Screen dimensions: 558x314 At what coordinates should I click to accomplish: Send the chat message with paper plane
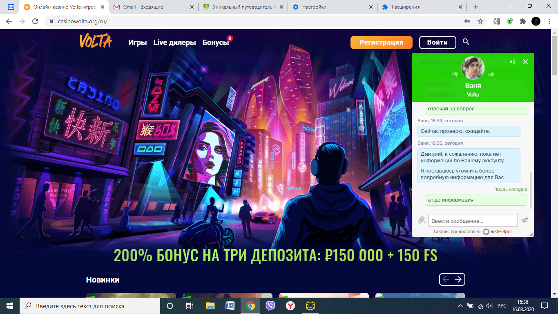(525, 220)
